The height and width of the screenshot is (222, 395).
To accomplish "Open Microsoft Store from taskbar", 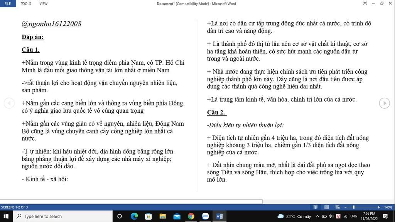I will click(149, 216).
